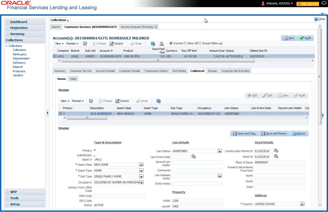Select the Show All radio button
328x212 pixels.
click(185, 43)
